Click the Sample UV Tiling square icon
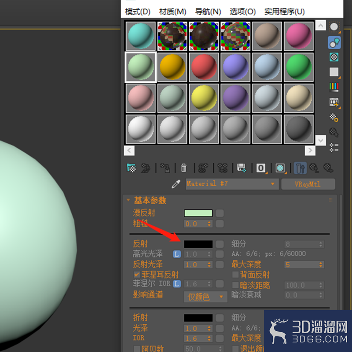 [x=334, y=72]
